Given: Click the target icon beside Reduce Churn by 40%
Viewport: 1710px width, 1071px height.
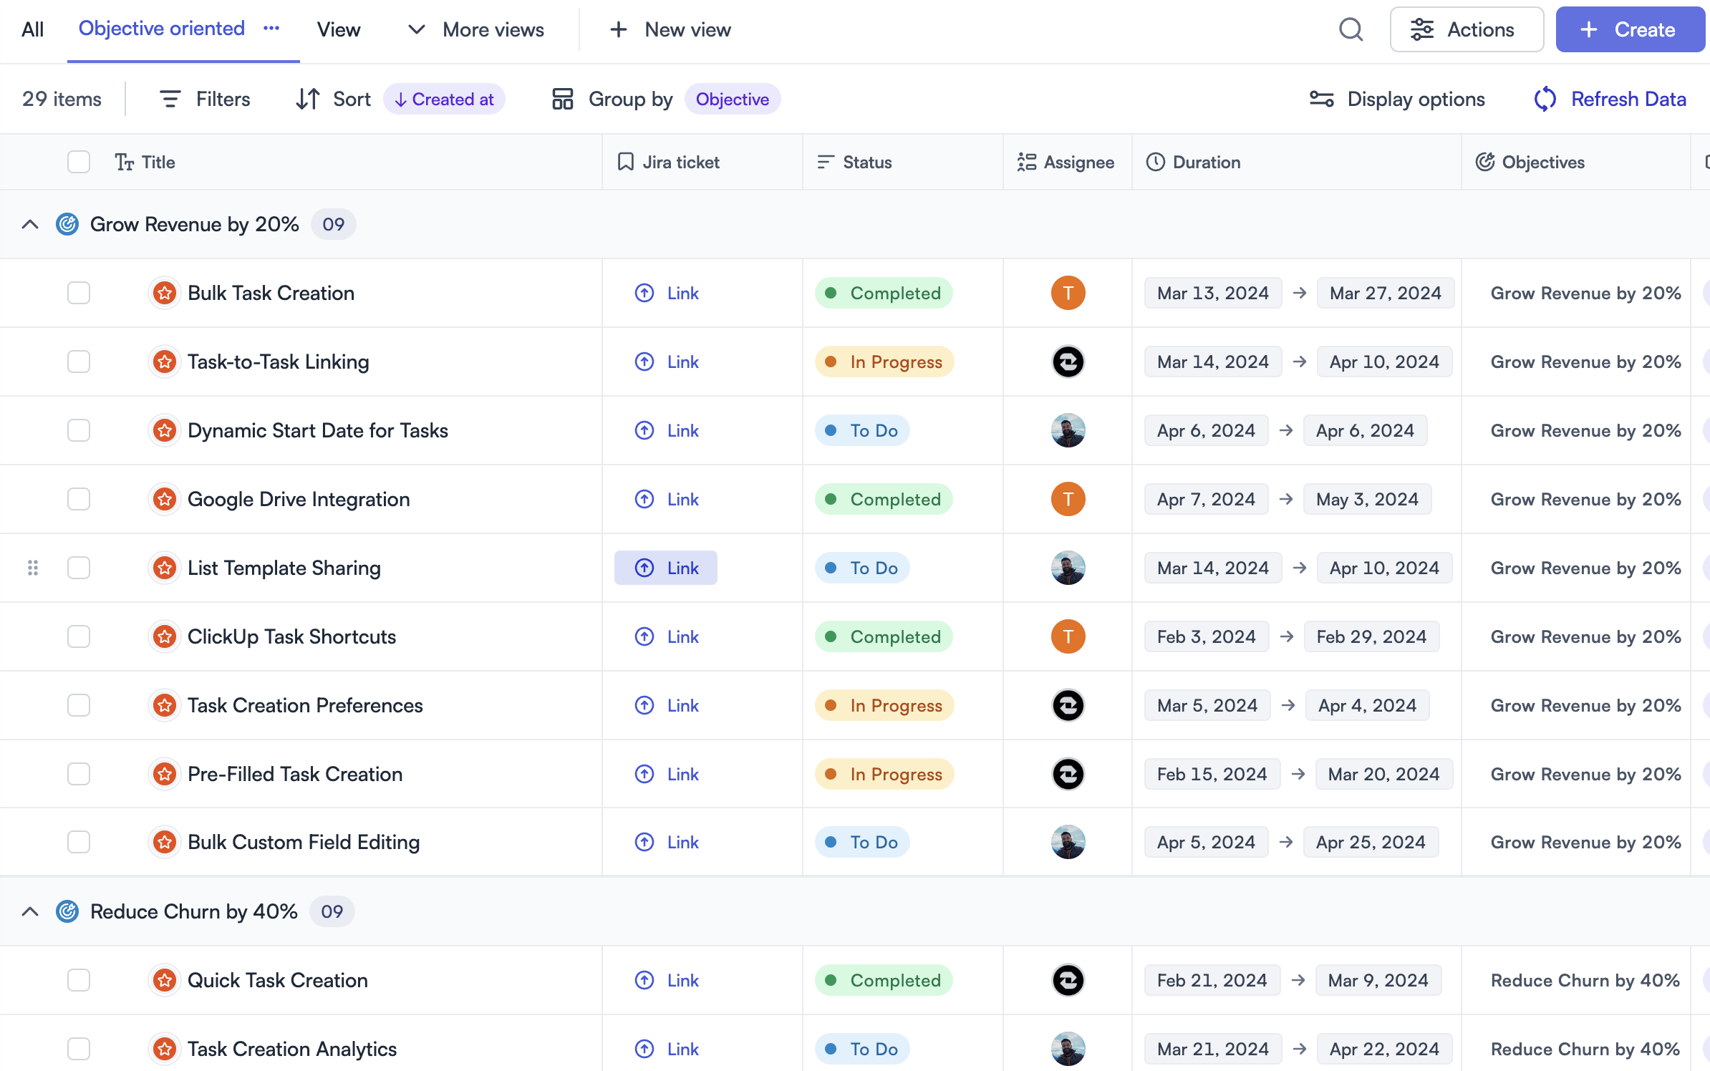Looking at the screenshot, I should pos(67,911).
